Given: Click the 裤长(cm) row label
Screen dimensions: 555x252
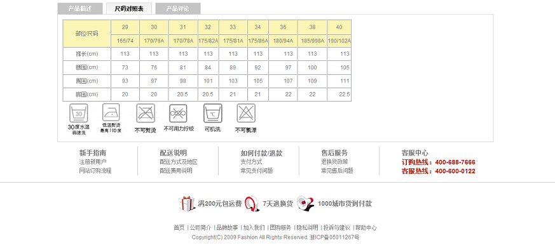Looking at the screenshot, I should (x=87, y=54).
